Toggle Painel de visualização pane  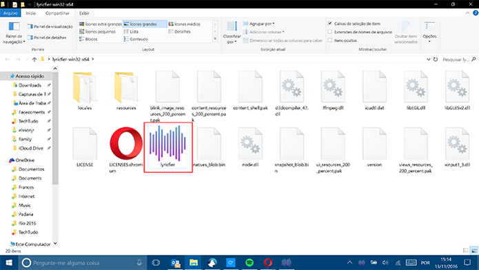(x=50, y=27)
